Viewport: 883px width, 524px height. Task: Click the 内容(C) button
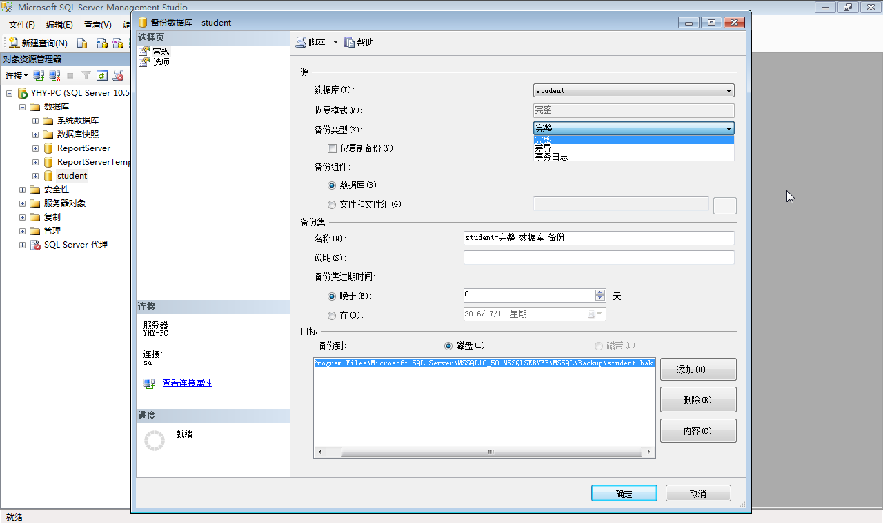click(698, 431)
